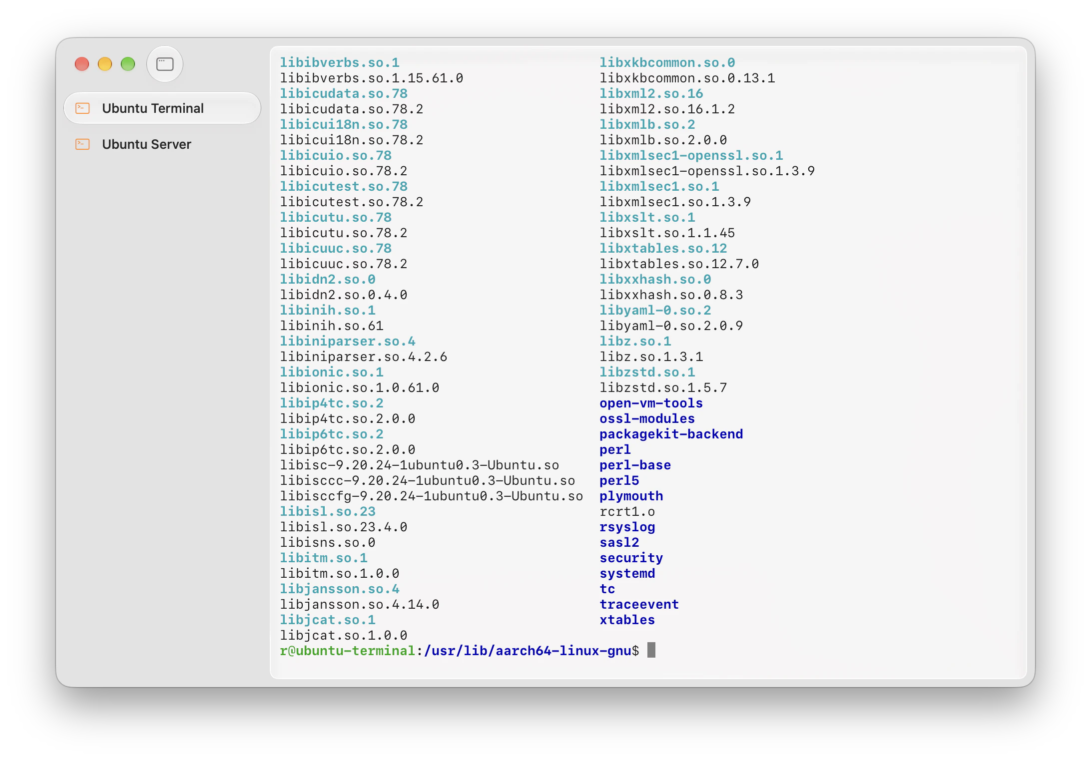Click libionic.so.1.0.61.0 file
Viewport: 1091px width, 761px height.
(x=360, y=387)
